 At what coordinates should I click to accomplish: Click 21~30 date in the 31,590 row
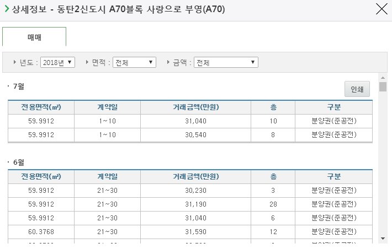(107, 232)
